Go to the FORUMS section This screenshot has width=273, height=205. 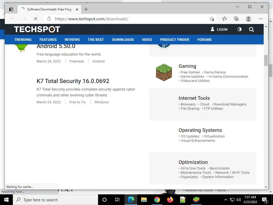pyautogui.click(x=204, y=40)
